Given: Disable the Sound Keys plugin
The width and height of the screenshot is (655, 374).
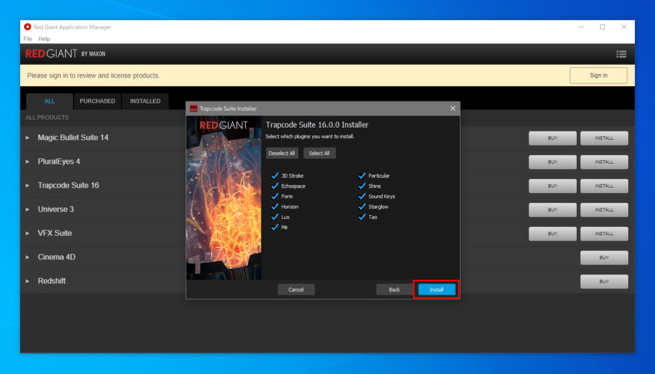Looking at the screenshot, I should (362, 196).
